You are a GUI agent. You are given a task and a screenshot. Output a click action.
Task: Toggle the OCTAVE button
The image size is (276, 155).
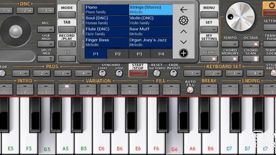251,44
